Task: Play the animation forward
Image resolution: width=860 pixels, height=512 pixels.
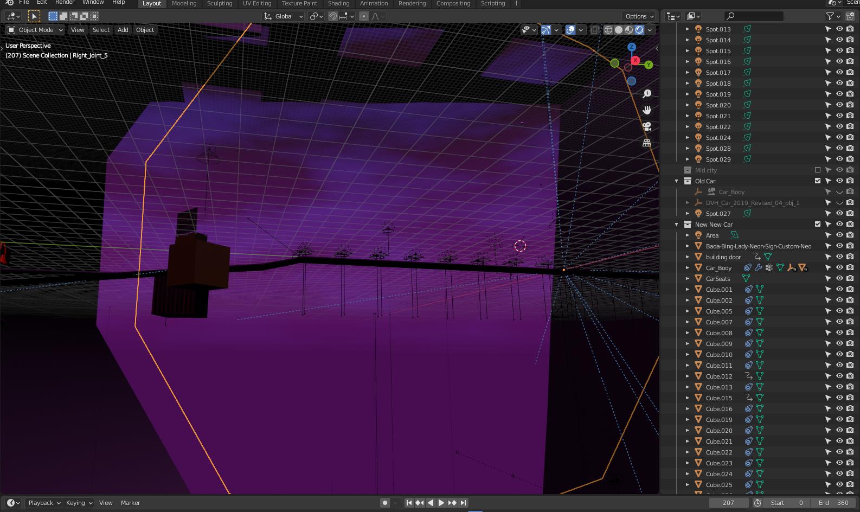Action: 441,503
